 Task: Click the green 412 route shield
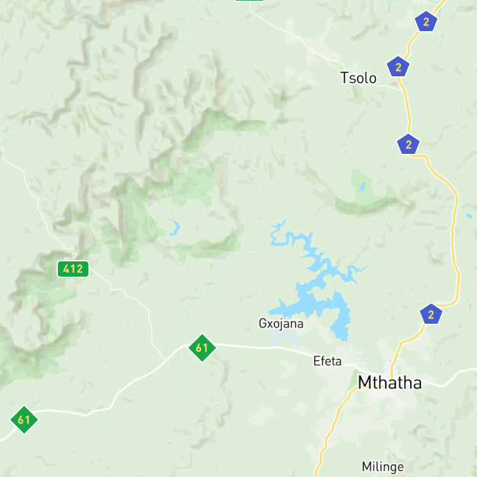pyautogui.click(x=73, y=269)
